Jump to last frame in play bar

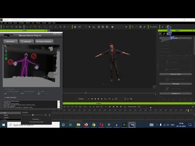coord(102,99)
